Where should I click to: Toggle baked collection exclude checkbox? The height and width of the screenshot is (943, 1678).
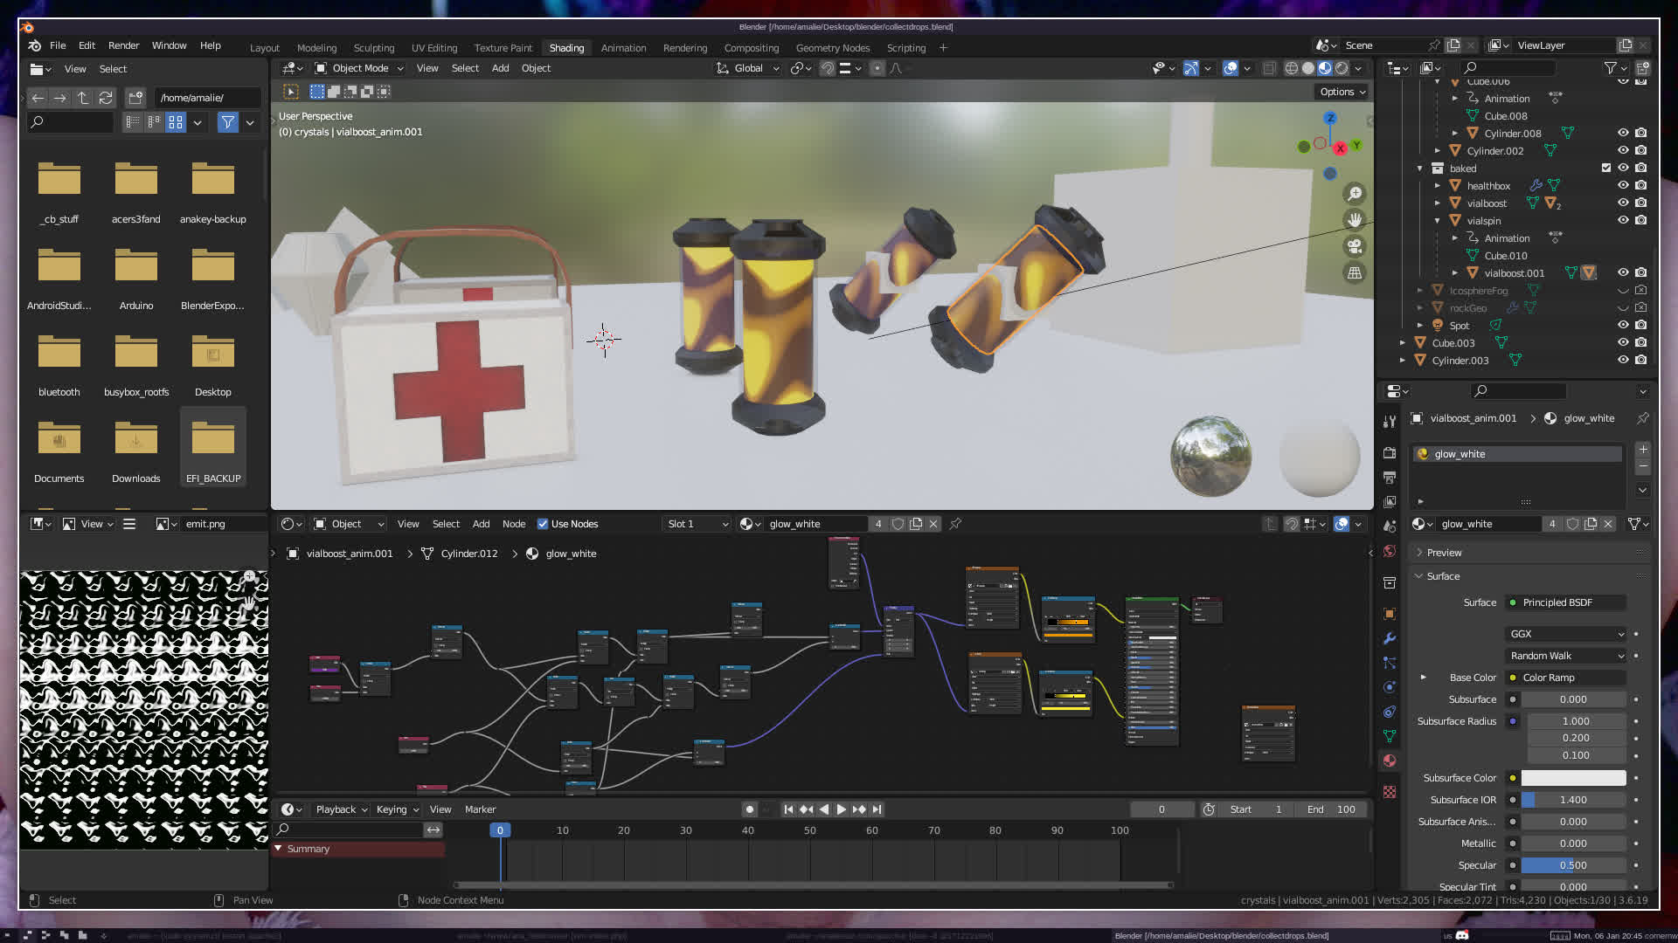tap(1605, 168)
